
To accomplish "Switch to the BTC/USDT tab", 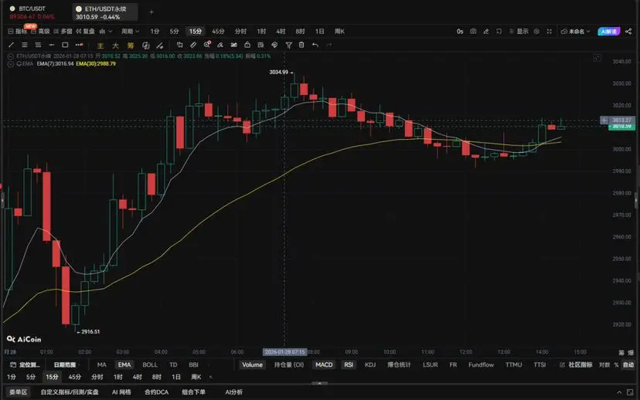I will [x=32, y=12].
